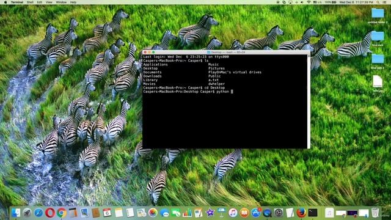Open the App Store in dock

[x=256, y=213]
